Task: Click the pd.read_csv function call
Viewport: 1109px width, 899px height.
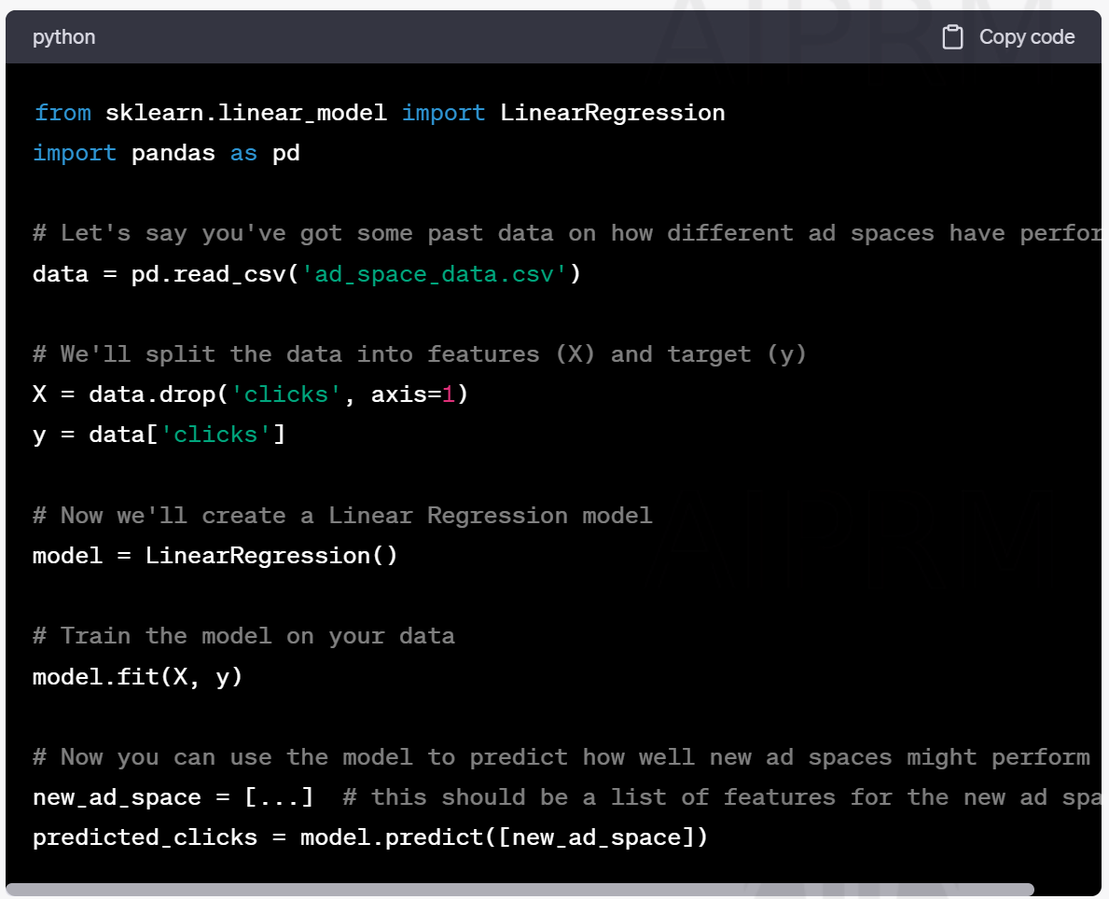Action: (210, 274)
